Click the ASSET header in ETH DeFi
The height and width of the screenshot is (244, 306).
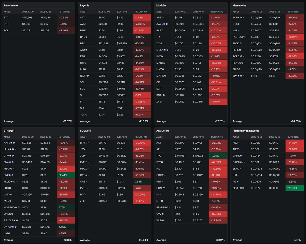click(7, 137)
